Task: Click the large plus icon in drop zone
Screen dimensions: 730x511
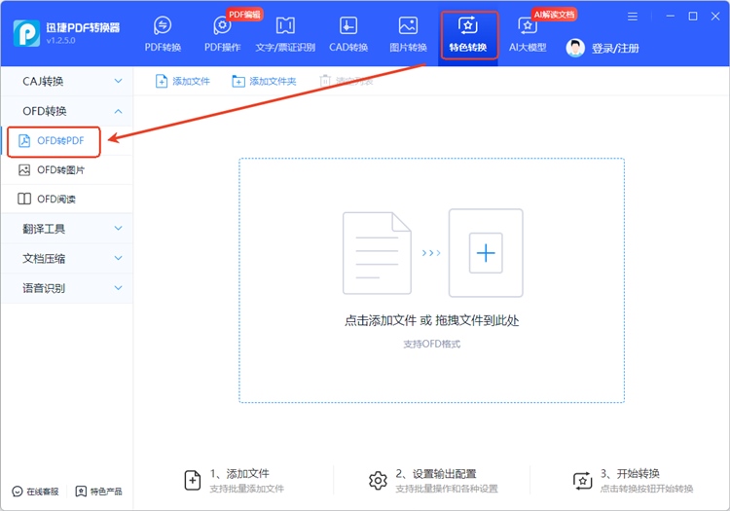Action: (486, 253)
